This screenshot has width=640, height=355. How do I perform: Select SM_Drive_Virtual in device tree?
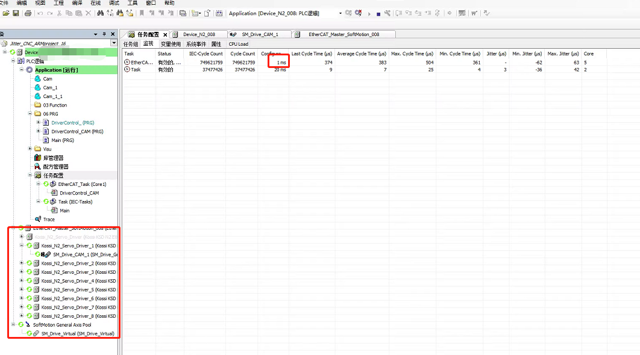coord(77,333)
